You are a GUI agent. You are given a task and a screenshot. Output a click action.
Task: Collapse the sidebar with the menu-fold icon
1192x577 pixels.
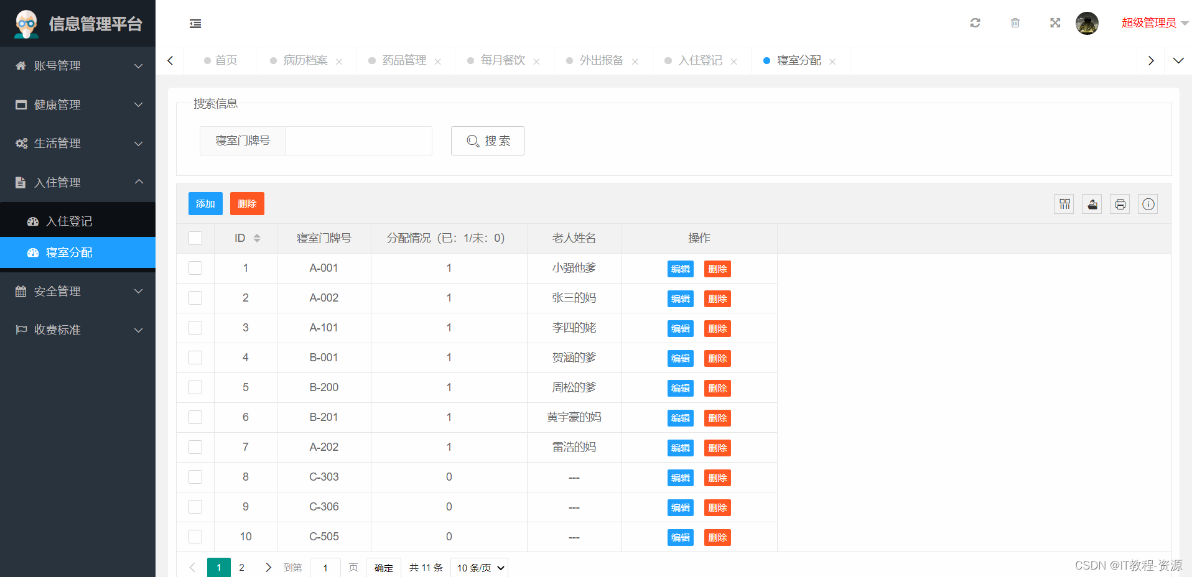click(x=195, y=24)
